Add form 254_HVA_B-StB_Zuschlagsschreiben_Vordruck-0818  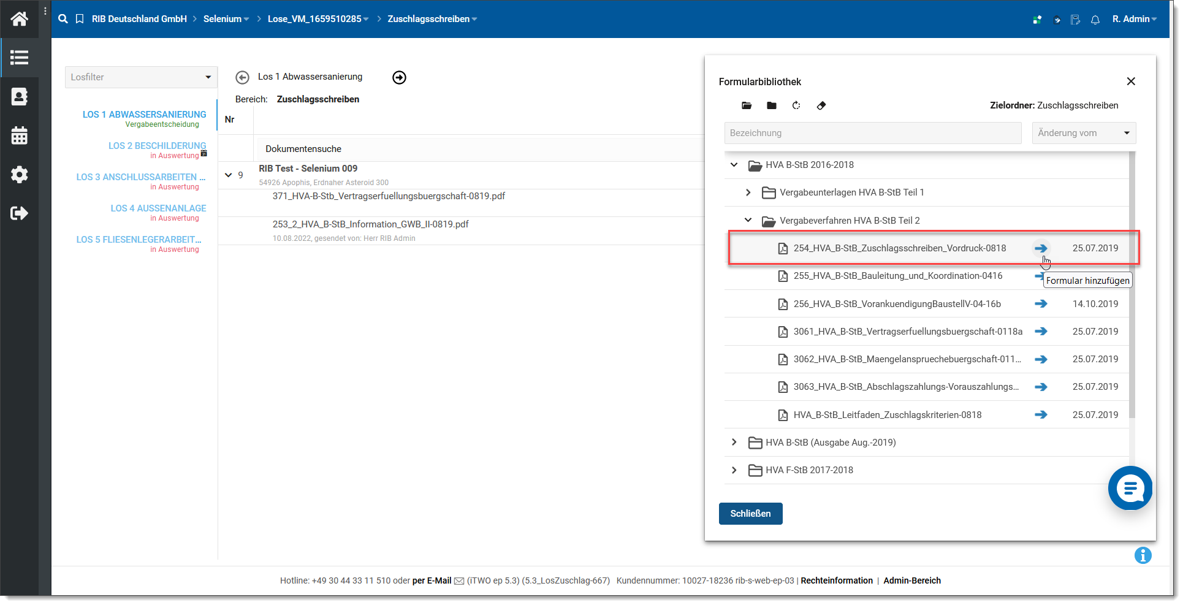(x=1041, y=248)
